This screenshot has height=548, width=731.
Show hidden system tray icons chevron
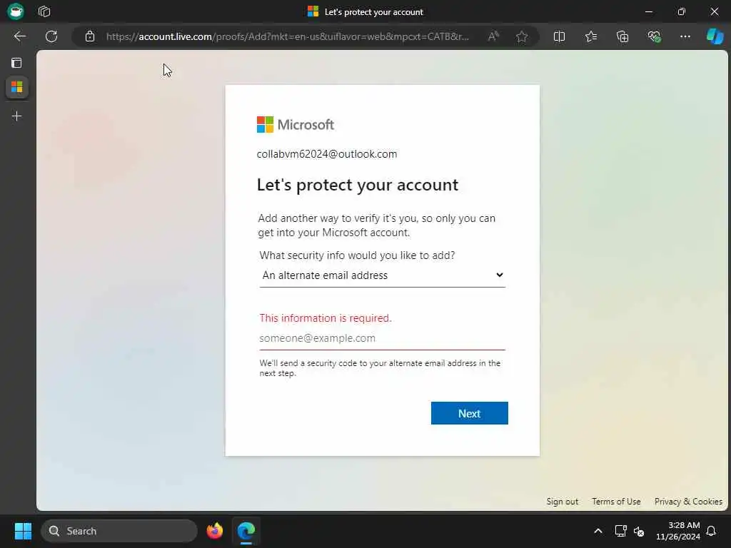598,531
